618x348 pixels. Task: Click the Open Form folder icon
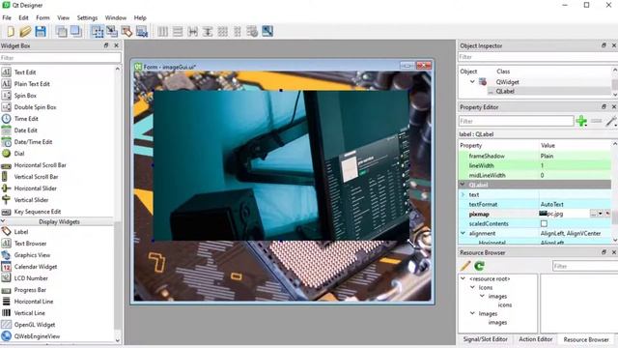click(x=25, y=31)
